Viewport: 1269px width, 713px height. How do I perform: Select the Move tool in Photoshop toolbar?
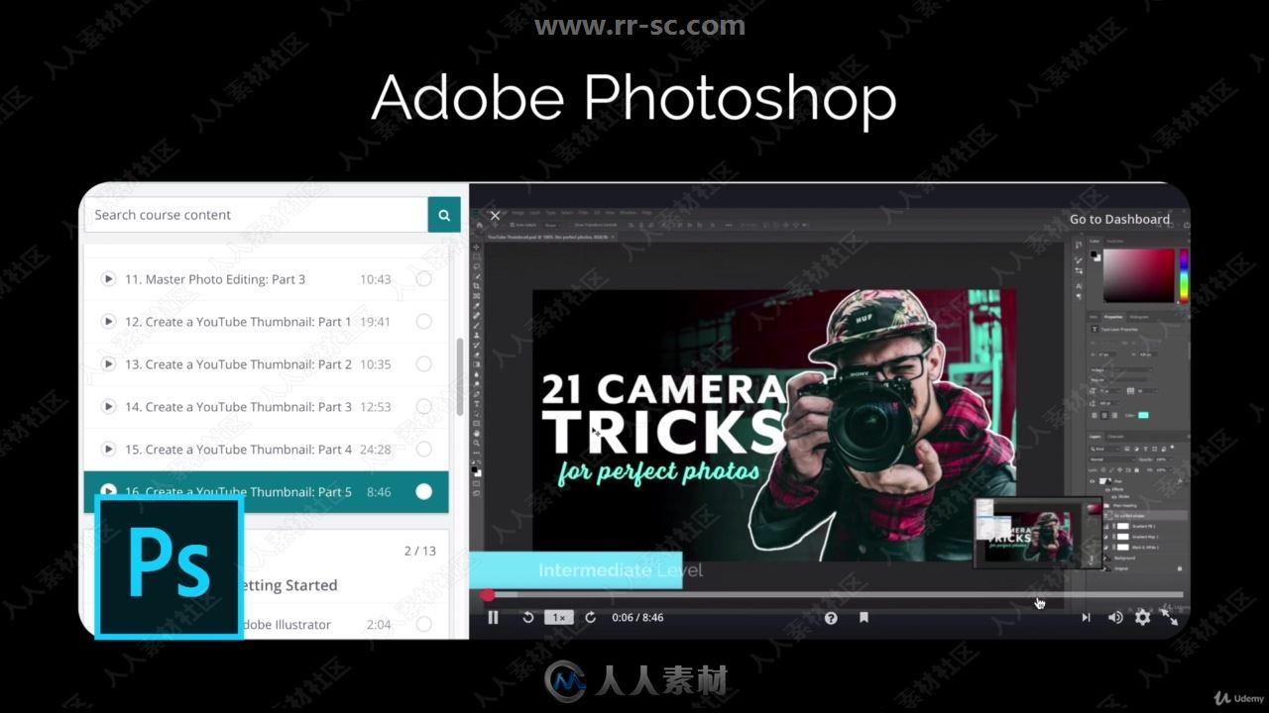click(477, 246)
